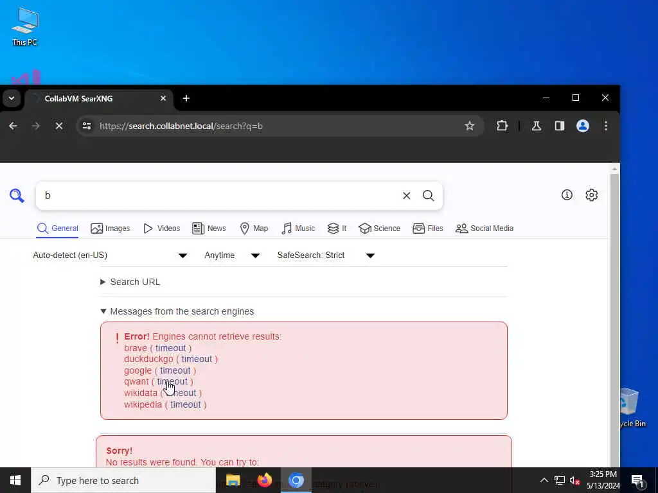658x493 pixels.
Task: Go back using the browser back arrow
Action: pyautogui.click(x=13, y=126)
